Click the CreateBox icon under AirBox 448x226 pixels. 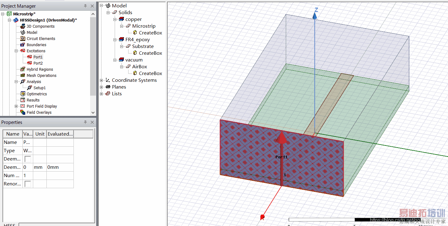tap(135, 73)
